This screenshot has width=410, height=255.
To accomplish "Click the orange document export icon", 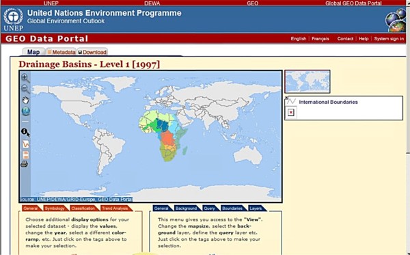I will (25, 155).
